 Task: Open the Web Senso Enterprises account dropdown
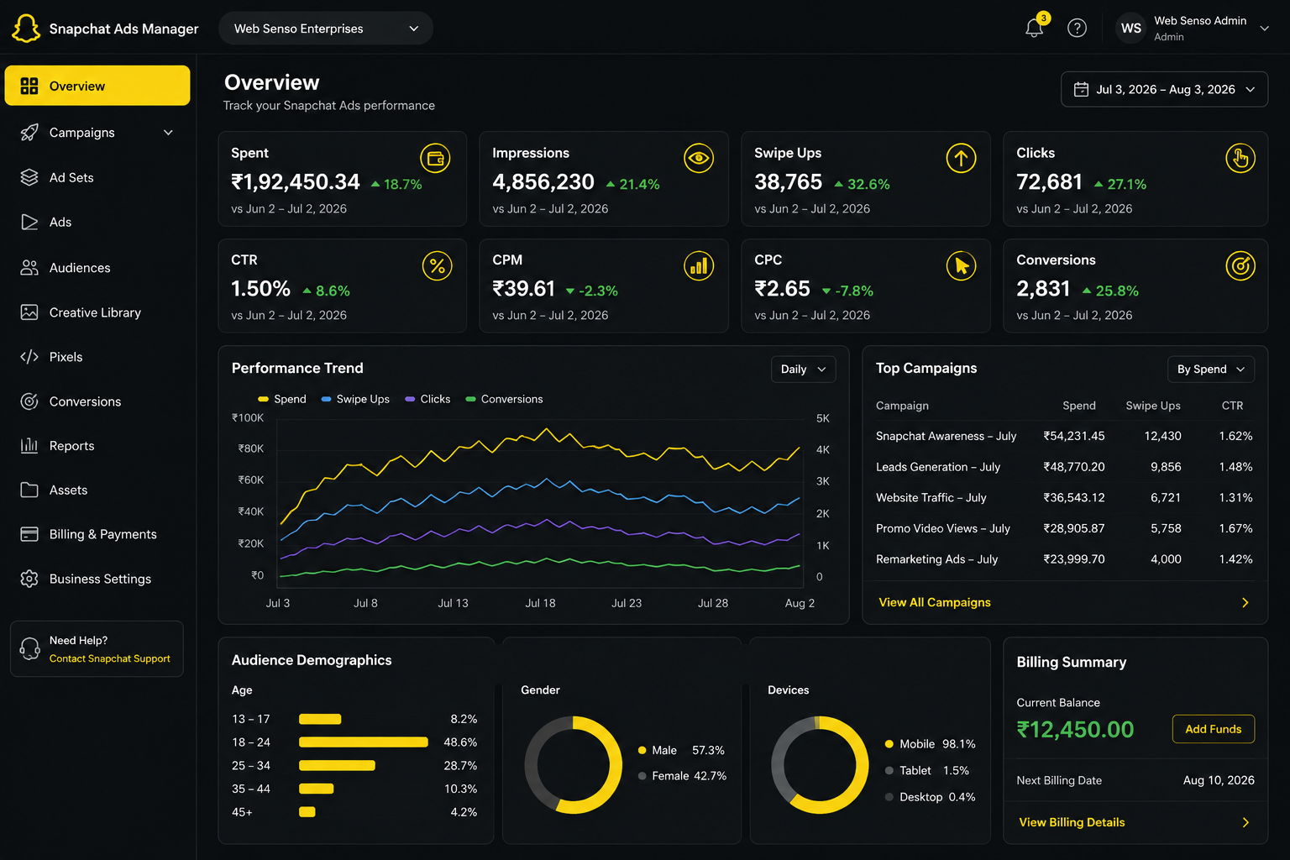point(326,29)
